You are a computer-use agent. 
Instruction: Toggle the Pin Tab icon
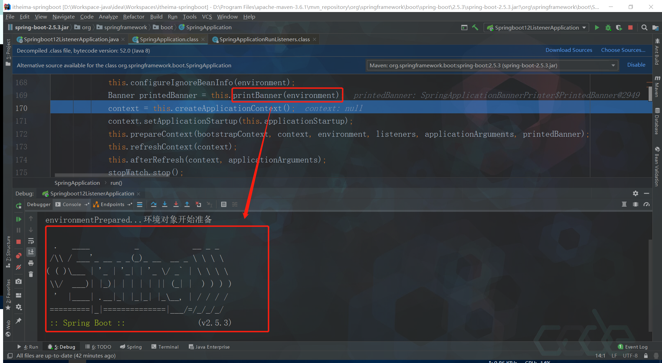19,320
